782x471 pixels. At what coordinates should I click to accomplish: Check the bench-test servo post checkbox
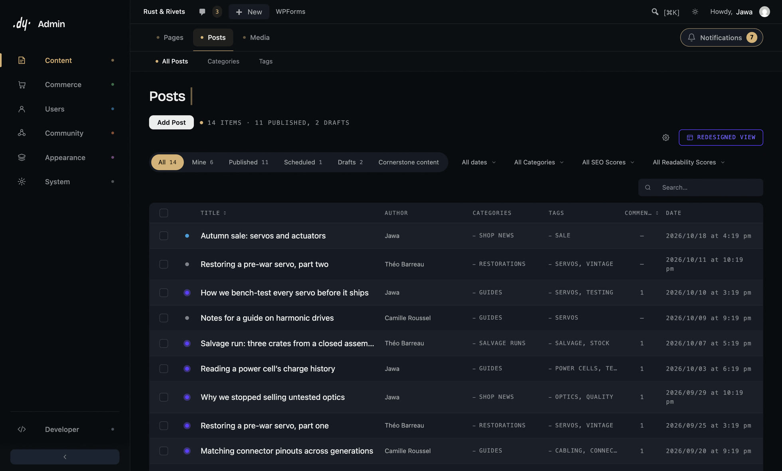(x=164, y=292)
